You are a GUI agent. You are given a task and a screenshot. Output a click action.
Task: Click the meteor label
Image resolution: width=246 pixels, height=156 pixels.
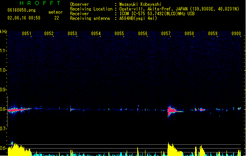(56, 12)
